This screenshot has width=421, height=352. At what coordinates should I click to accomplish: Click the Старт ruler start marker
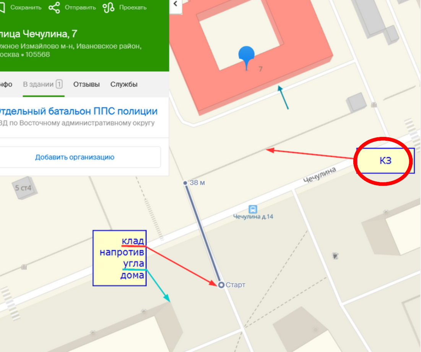pos(221,285)
